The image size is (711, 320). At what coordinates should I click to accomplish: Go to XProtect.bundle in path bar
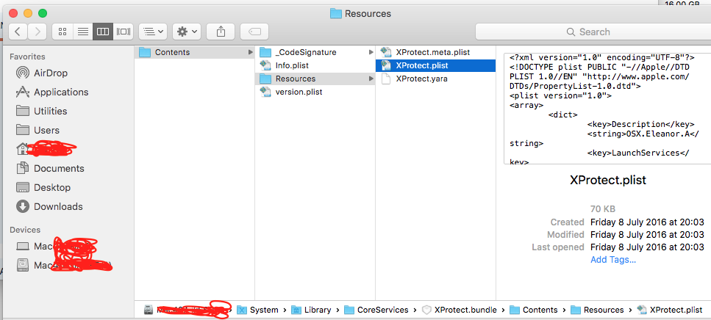pos(460,310)
